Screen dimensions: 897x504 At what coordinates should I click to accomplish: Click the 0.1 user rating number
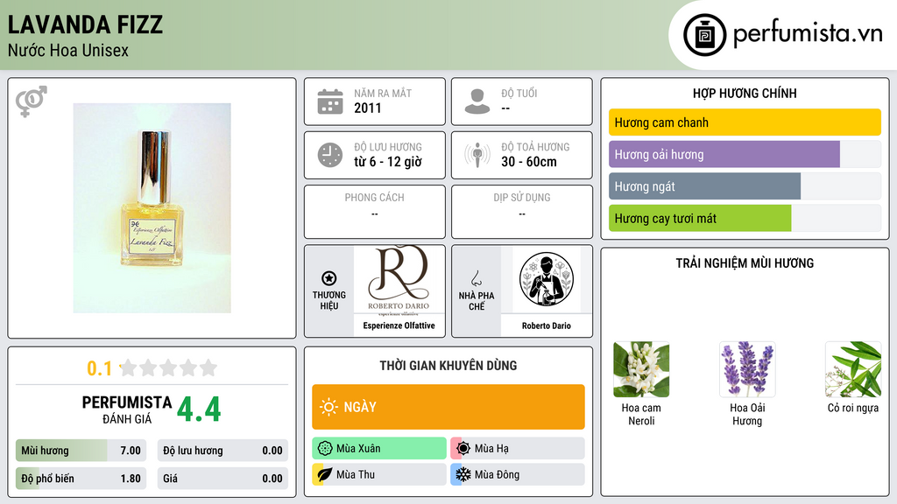[x=100, y=368]
